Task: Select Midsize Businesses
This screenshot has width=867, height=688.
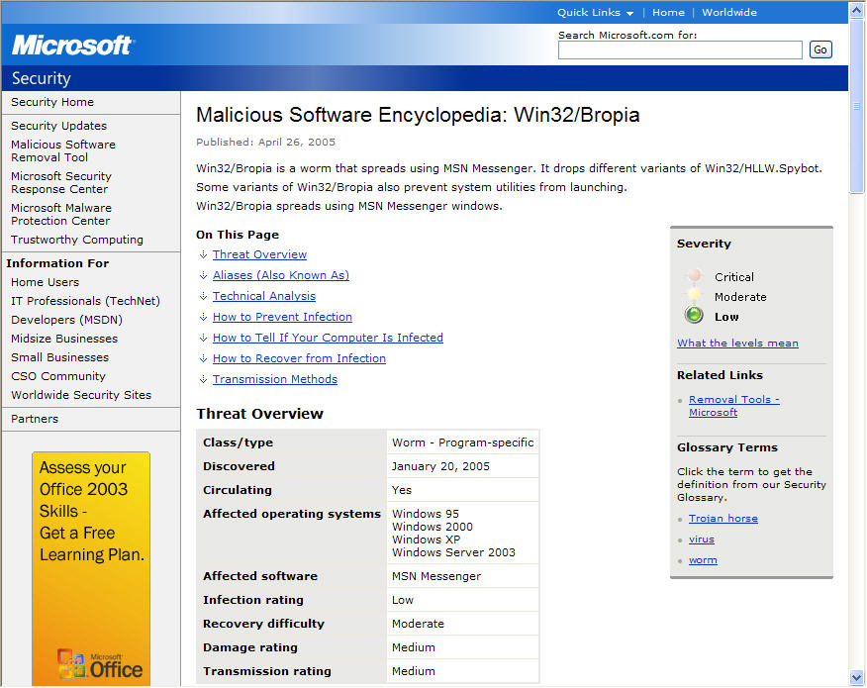Action: coord(64,339)
